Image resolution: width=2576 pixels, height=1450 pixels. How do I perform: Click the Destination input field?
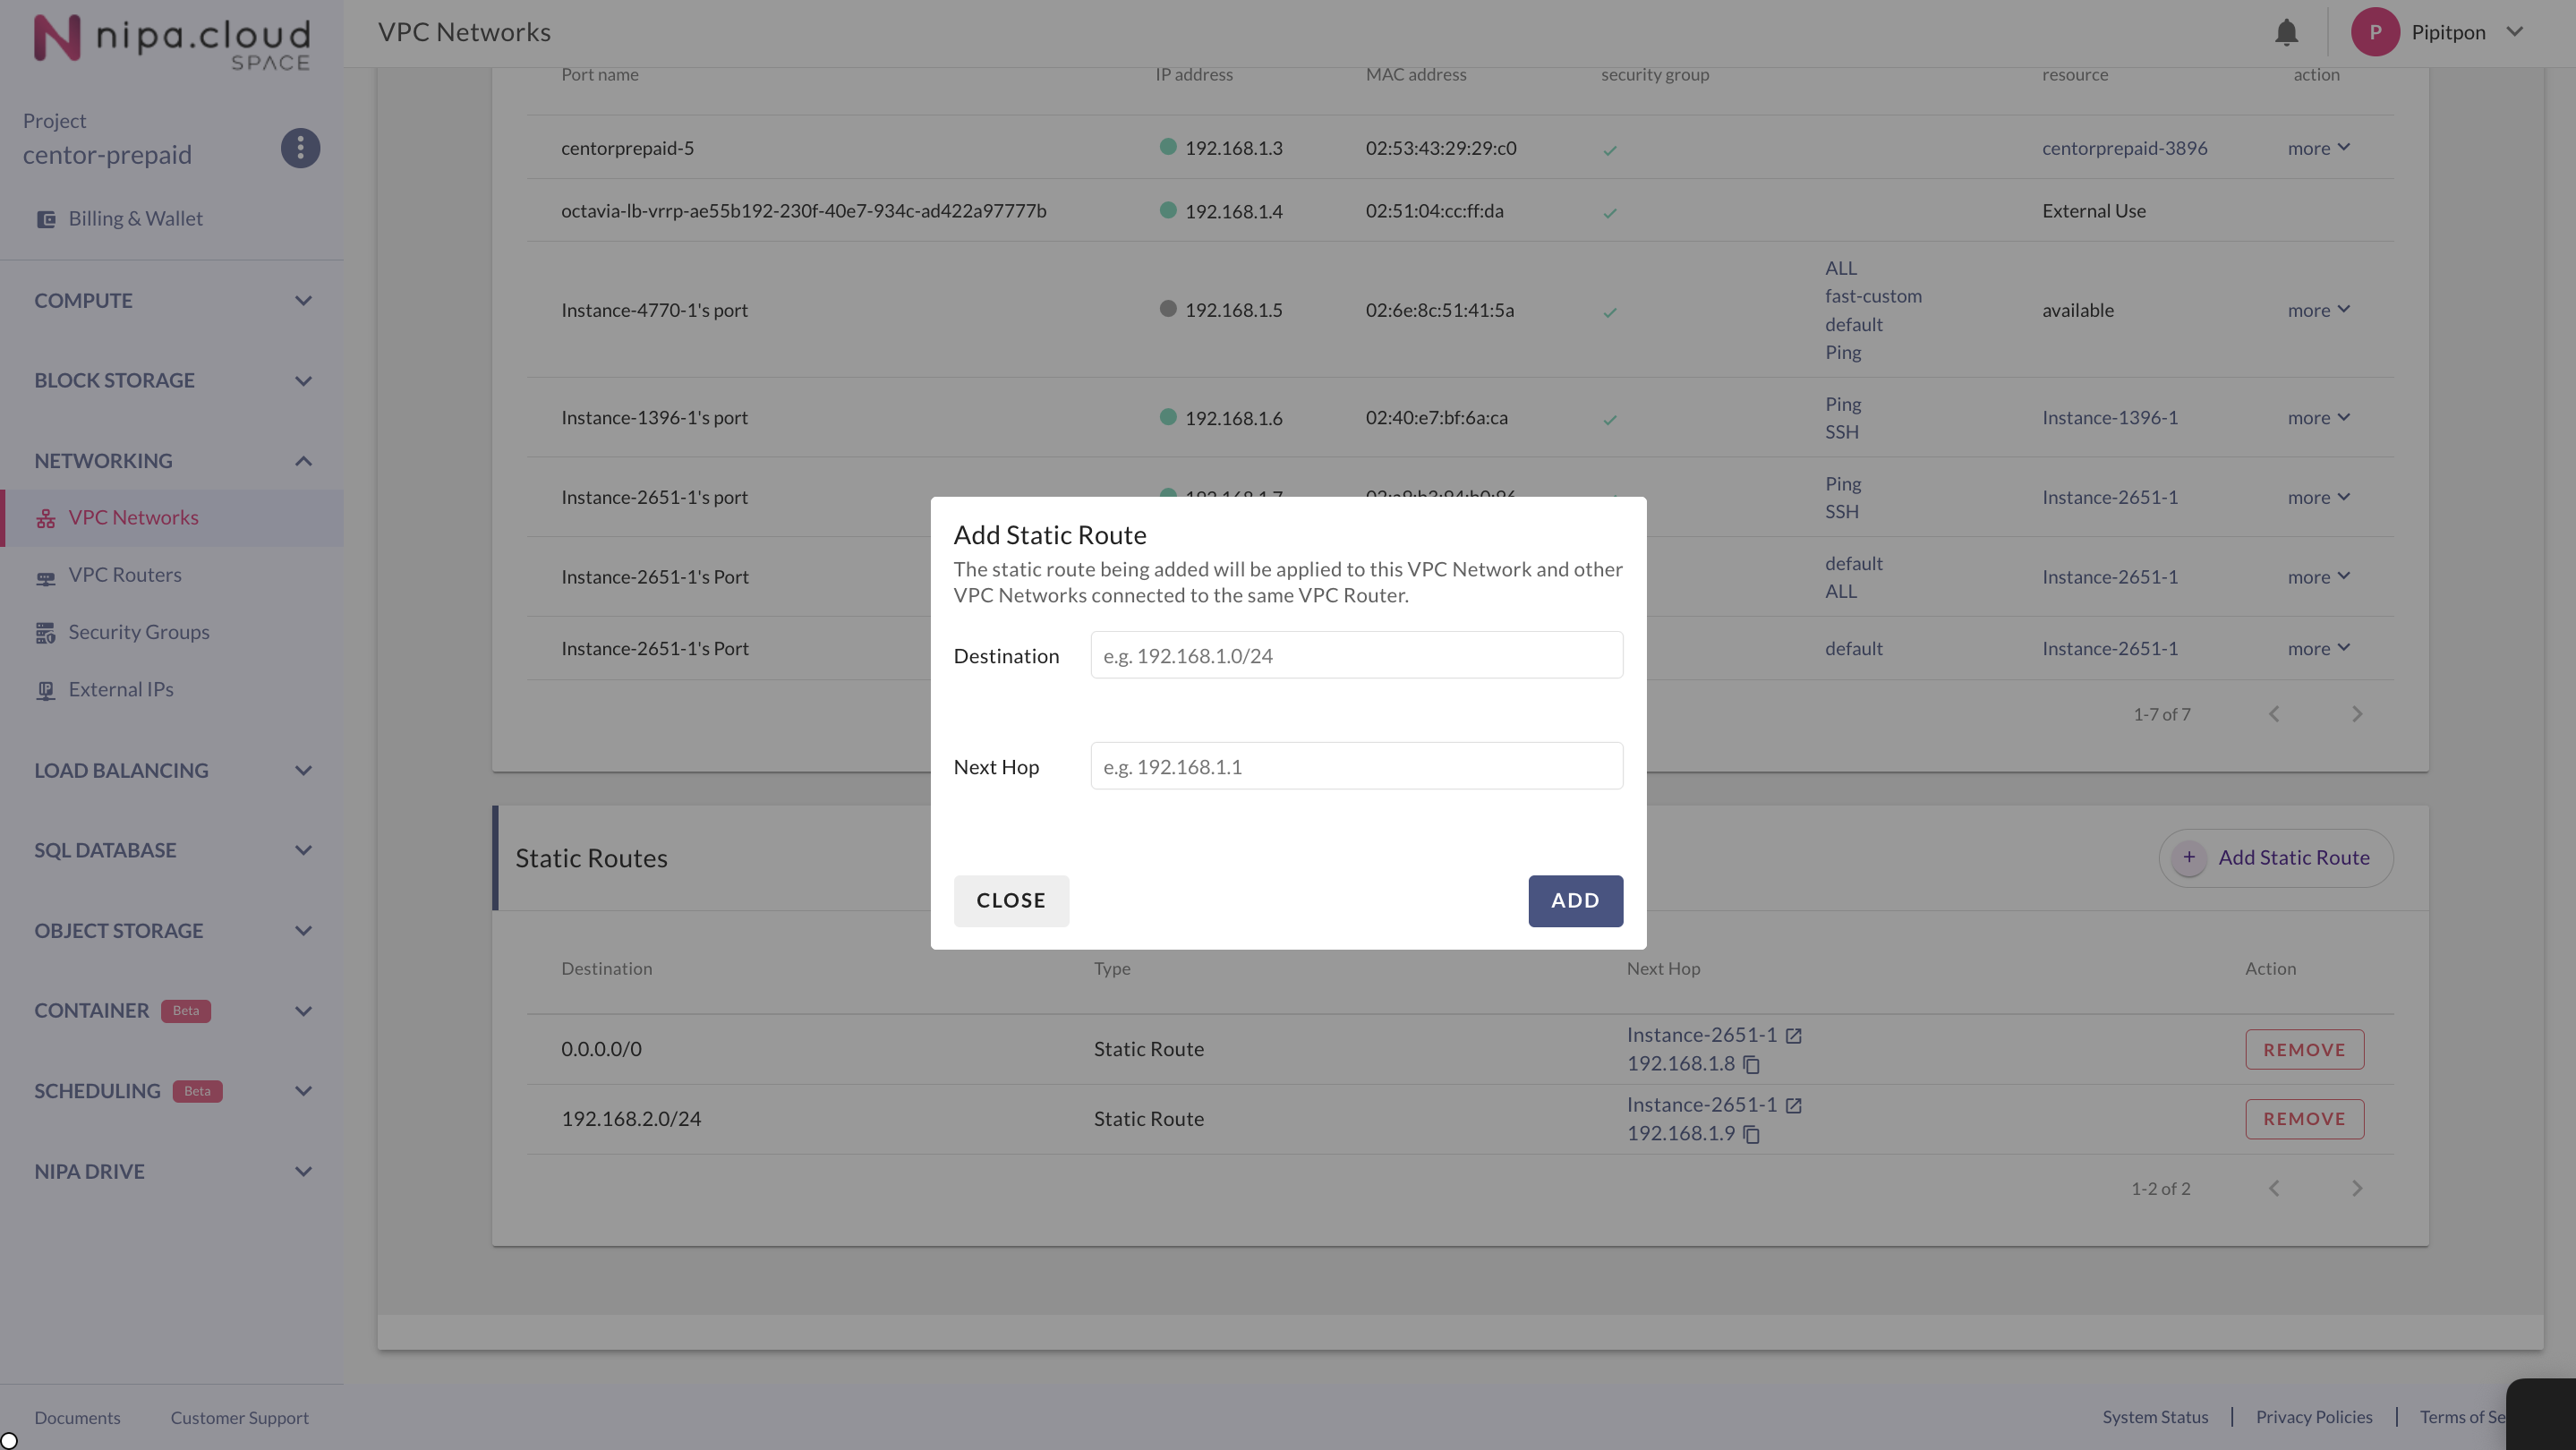point(1356,656)
